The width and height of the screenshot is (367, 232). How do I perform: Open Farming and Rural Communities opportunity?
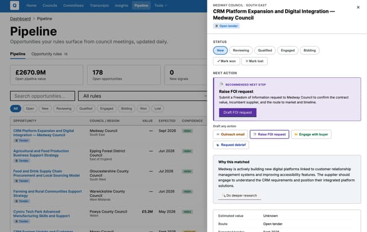tap(48, 194)
